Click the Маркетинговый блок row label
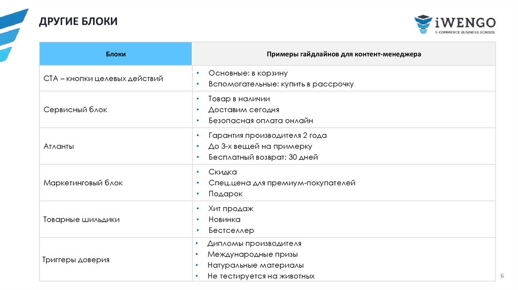Viewport: 518px width, 290px height. (x=83, y=183)
